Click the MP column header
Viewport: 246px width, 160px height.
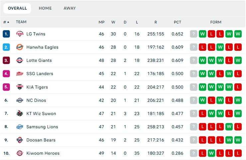point(101,22)
